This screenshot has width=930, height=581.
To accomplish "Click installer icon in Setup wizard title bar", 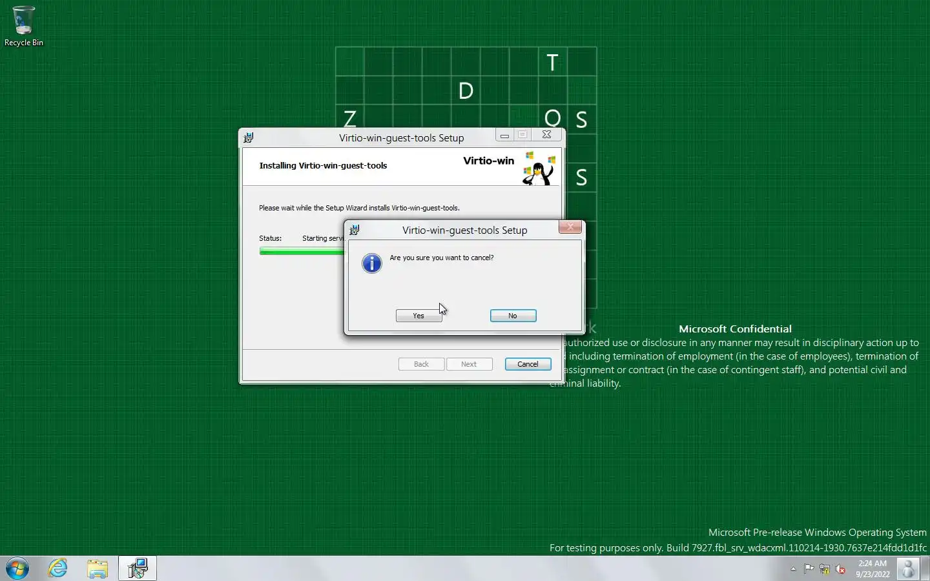I will pos(249,138).
